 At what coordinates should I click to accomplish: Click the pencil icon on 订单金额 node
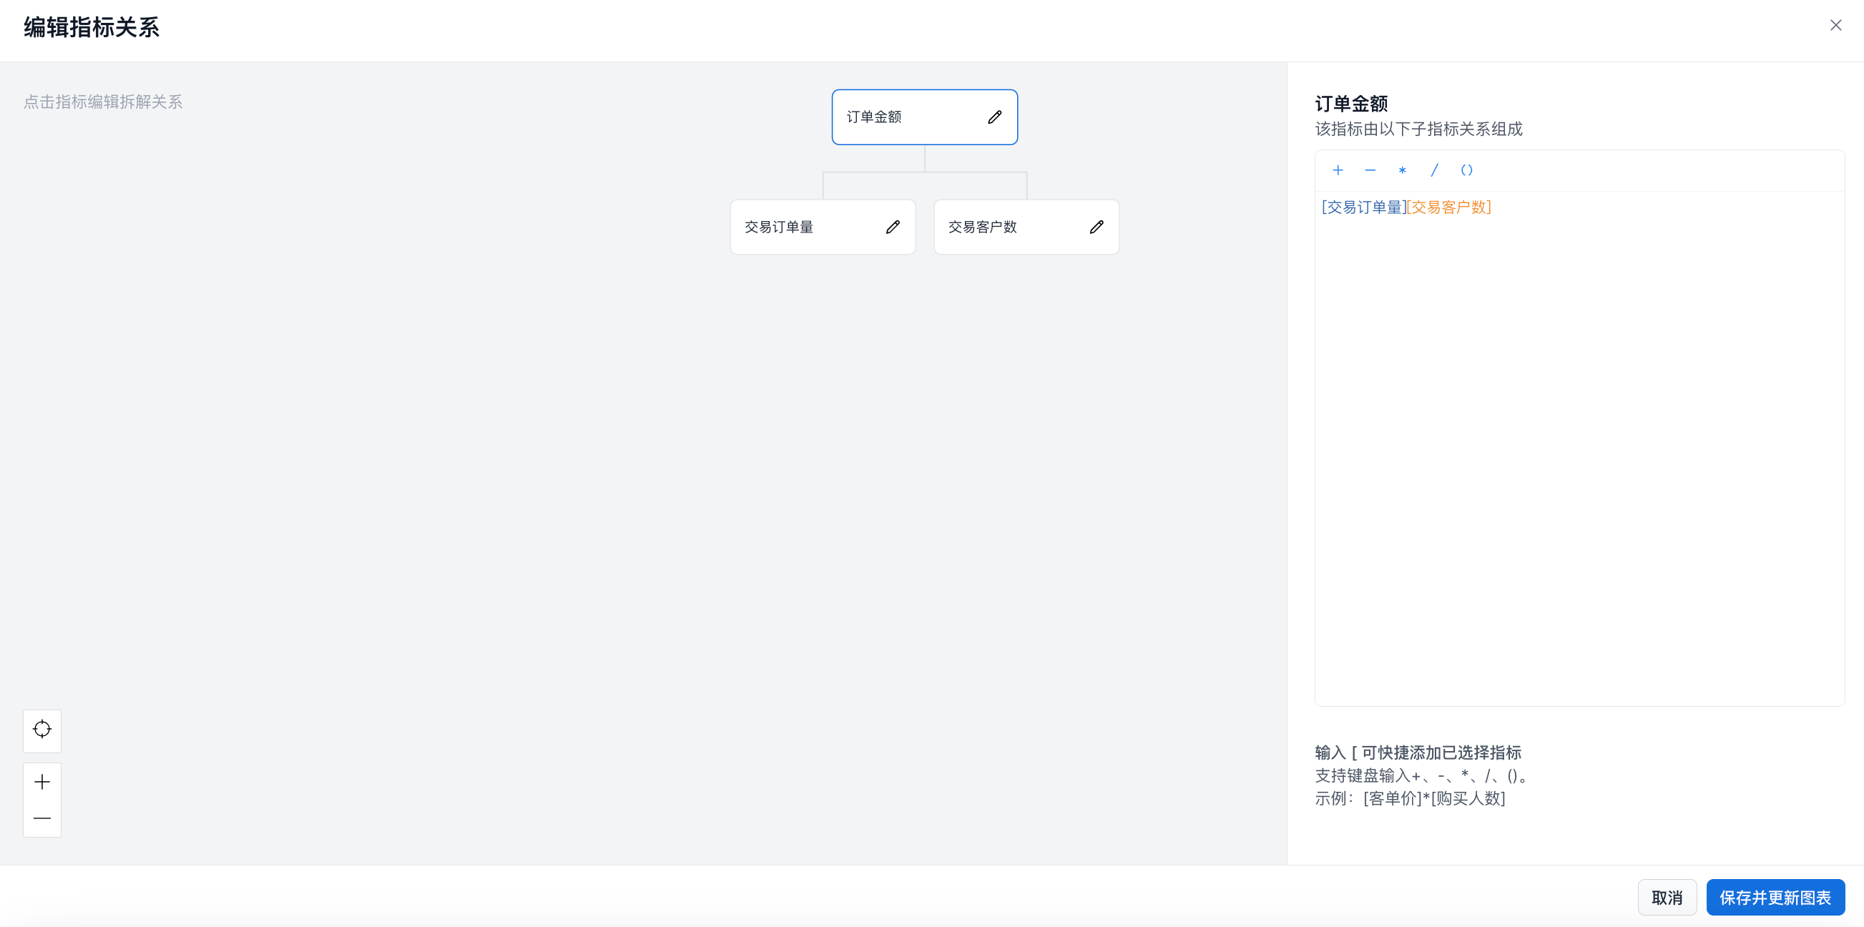tap(994, 117)
